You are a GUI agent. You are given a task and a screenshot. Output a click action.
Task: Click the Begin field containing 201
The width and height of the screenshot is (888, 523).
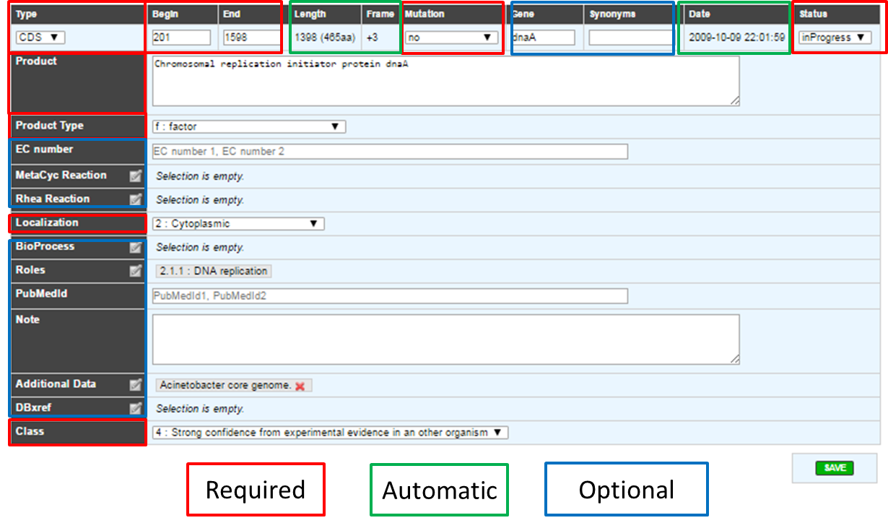click(x=181, y=38)
